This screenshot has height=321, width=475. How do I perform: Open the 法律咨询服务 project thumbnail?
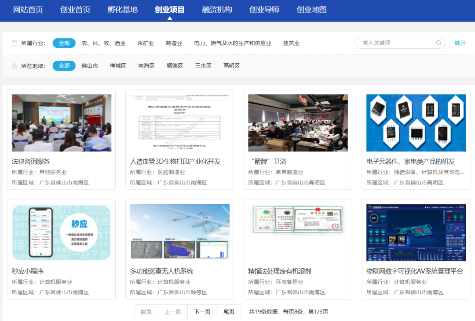click(x=62, y=123)
